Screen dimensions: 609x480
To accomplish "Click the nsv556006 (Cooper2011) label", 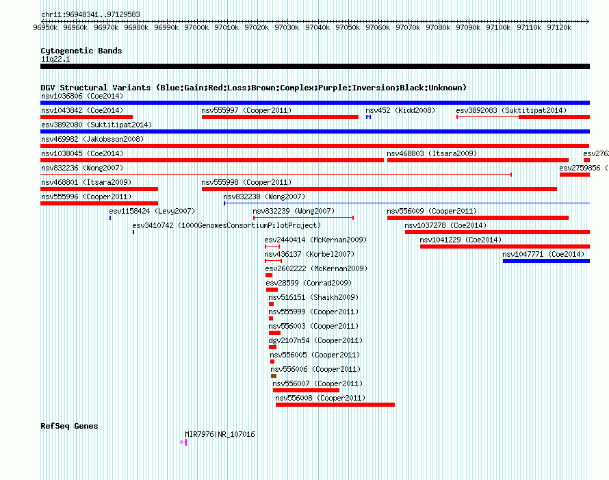I will (x=315, y=369).
